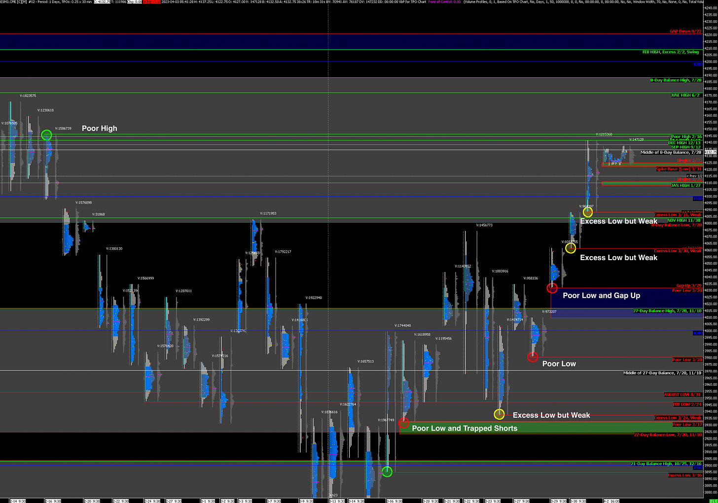718x503 pixels.
Task: Select the 3-1 9:30 date on time axis
Action: pyautogui.click(x=207, y=501)
